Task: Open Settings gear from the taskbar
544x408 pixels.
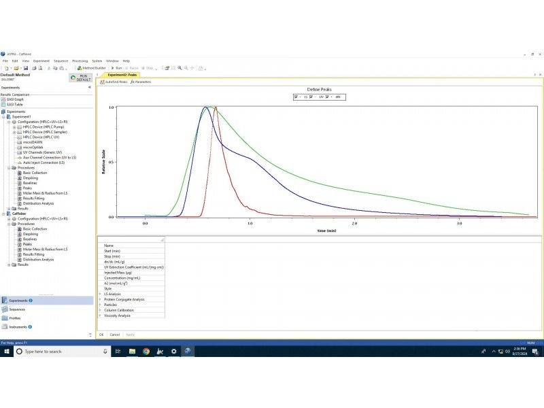Action: 174,352
